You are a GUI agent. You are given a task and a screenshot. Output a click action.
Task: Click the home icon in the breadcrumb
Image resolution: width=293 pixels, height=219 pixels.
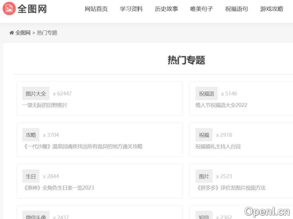[12, 33]
